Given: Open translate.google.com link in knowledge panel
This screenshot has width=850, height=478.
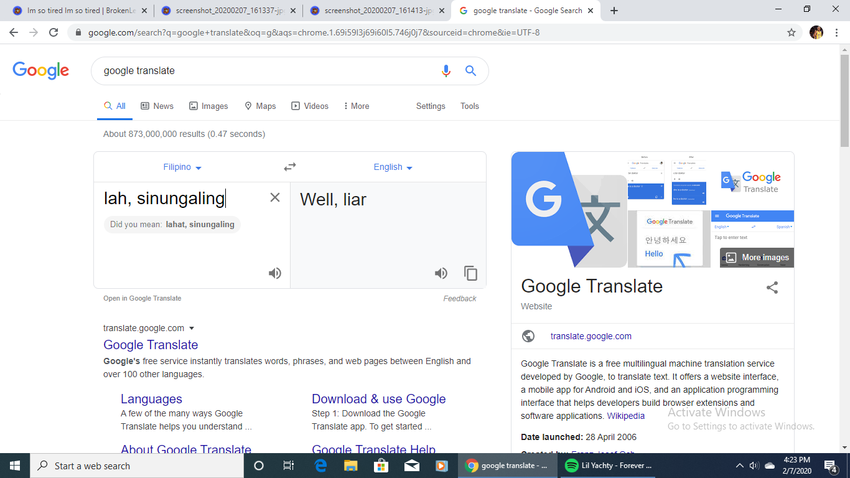Looking at the screenshot, I should [x=591, y=336].
